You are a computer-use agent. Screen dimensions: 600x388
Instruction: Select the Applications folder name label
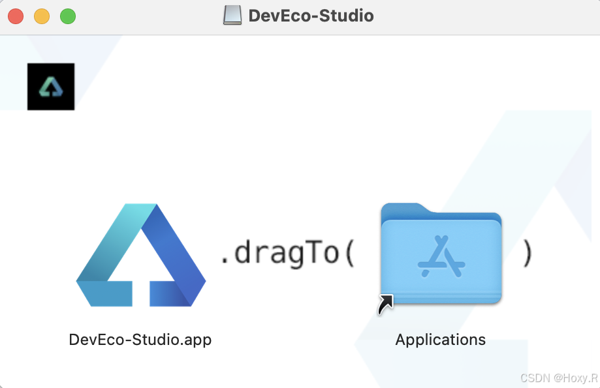441,340
